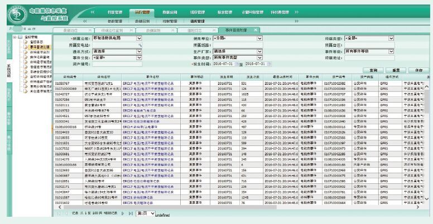
Task: Close the 事件查询处理 tab
Action: 256,30
